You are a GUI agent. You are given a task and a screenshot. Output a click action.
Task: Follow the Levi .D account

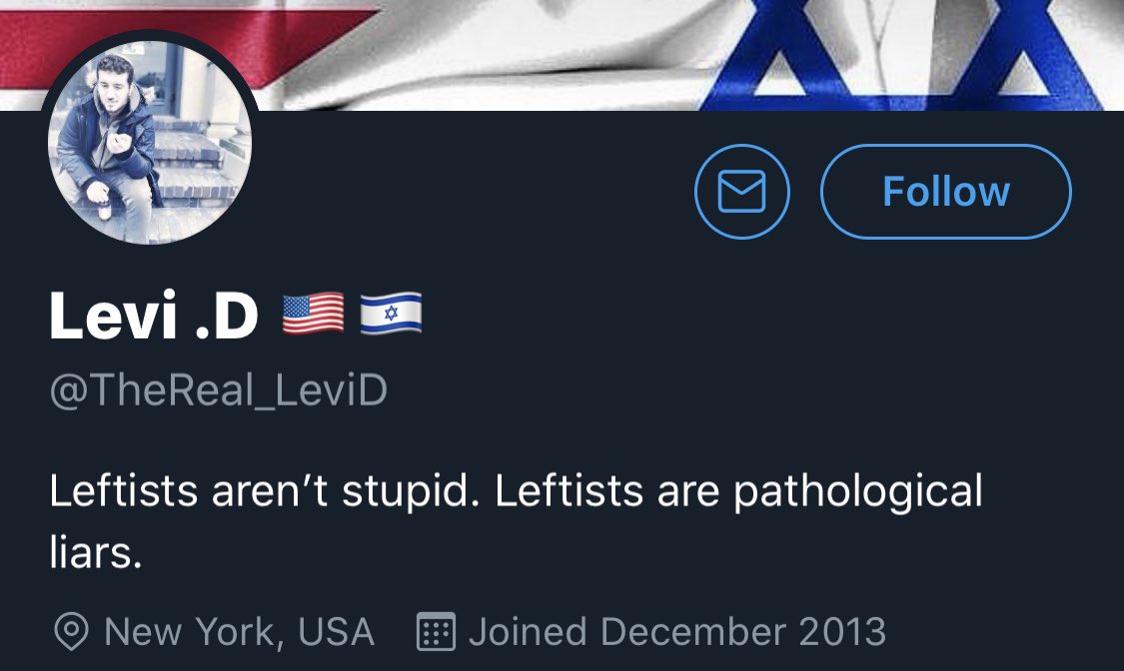[x=945, y=191]
